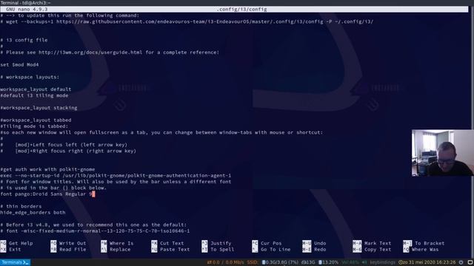Click the '#Tiling mode is tabbed:' comment
Viewport: 474px width, 266px height.
click(x=34, y=126)
